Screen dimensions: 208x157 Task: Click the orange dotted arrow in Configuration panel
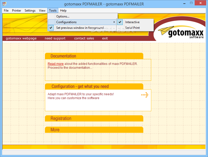[145, 95]
